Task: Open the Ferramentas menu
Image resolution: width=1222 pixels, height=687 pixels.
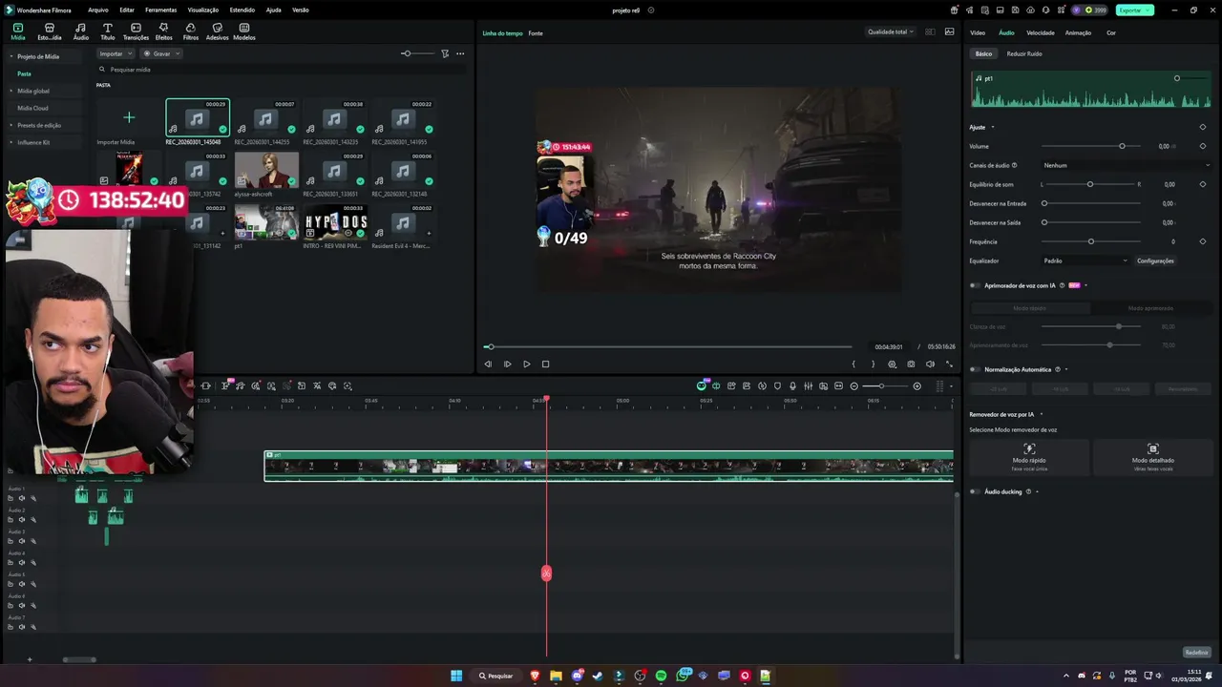Action: 160,10
